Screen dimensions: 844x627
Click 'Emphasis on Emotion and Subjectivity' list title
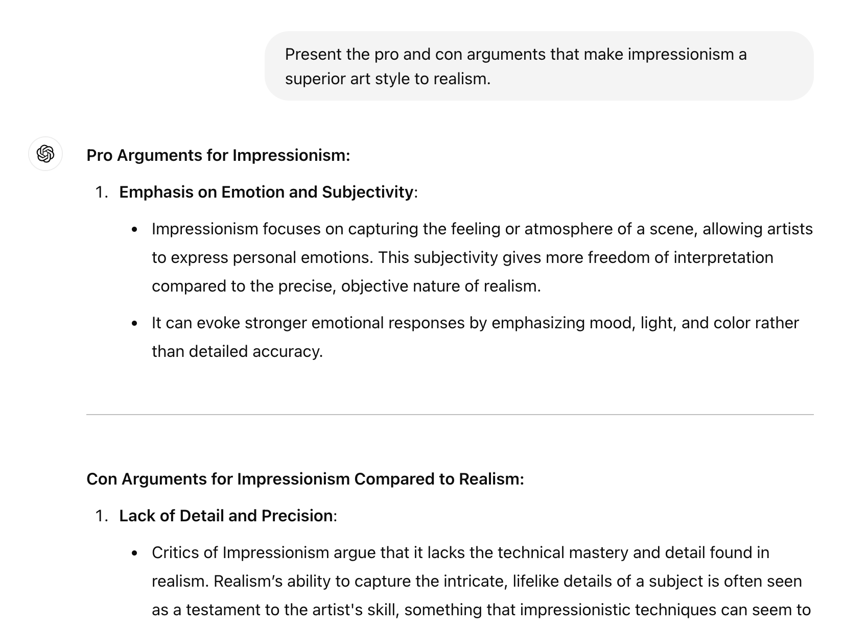(266, 192)
